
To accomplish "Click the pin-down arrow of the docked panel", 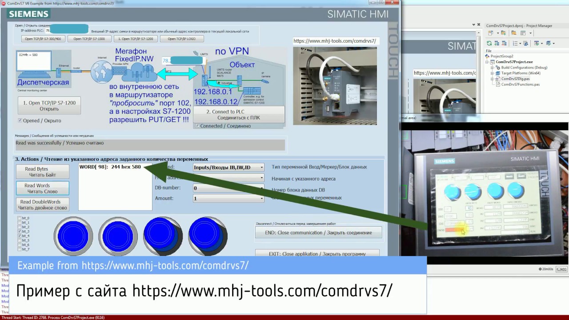I will pyautogui.click(x=473, y=26).
